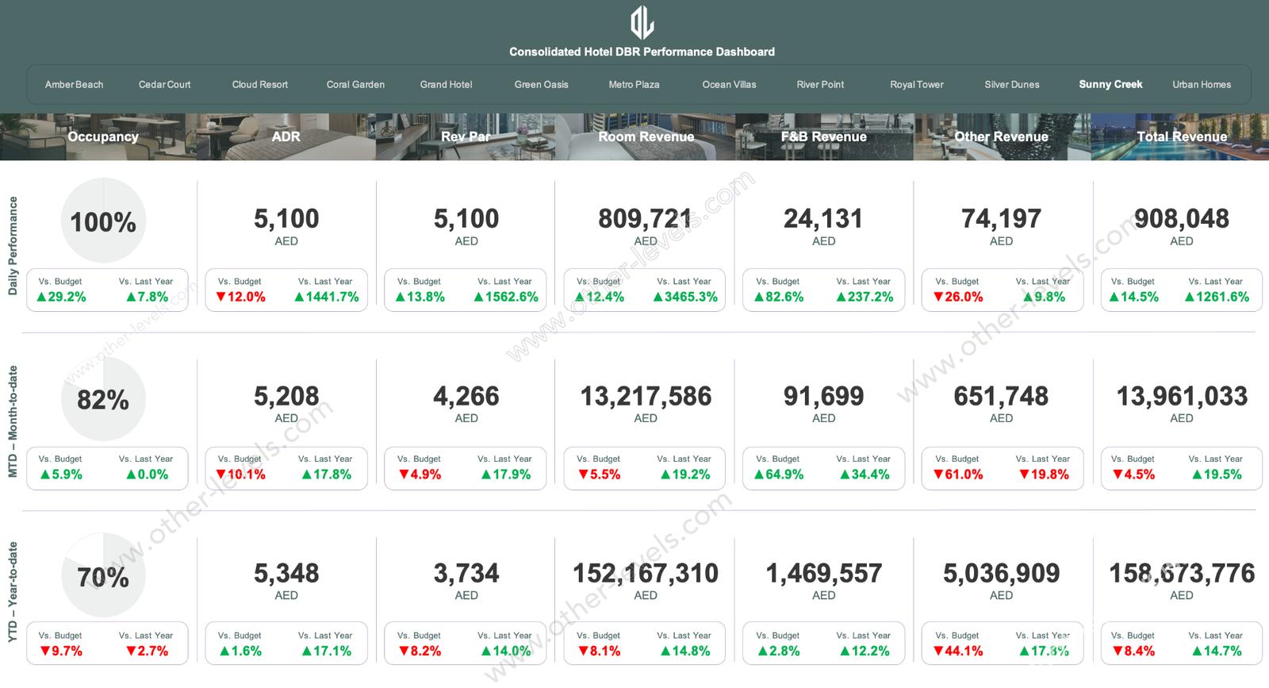Select River Point hotel
Screen dimensions: 1269x688
point(820,85)
